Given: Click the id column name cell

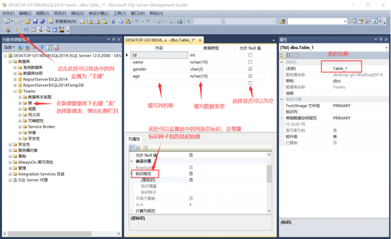Looking at the screenshot, I should pos(159,55).
